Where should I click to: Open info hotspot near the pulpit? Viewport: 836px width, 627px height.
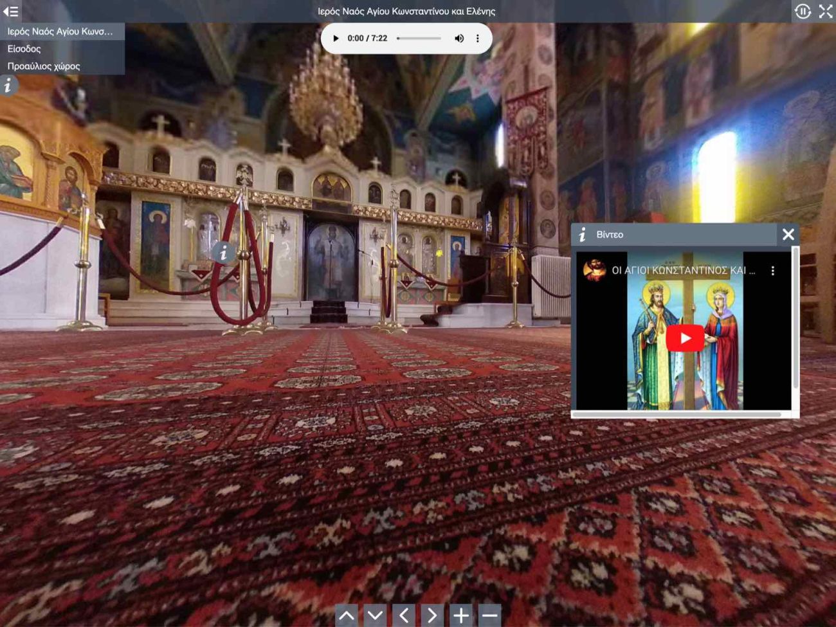pos(8,85)
